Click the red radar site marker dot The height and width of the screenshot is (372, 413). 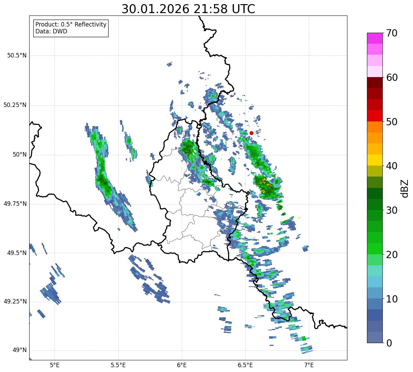coord(252,133)
